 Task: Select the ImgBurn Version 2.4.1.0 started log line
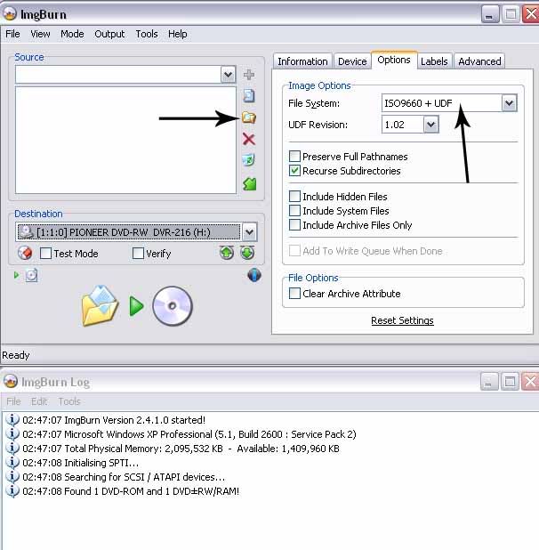[x=114, y=420]
